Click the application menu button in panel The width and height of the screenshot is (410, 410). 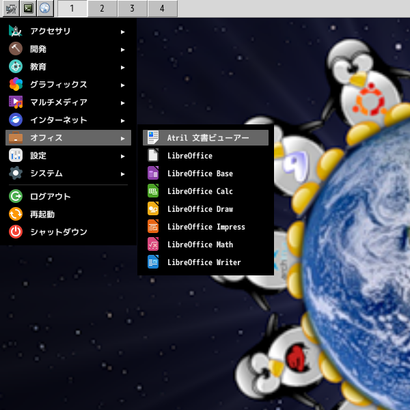(x=11, y=9)
